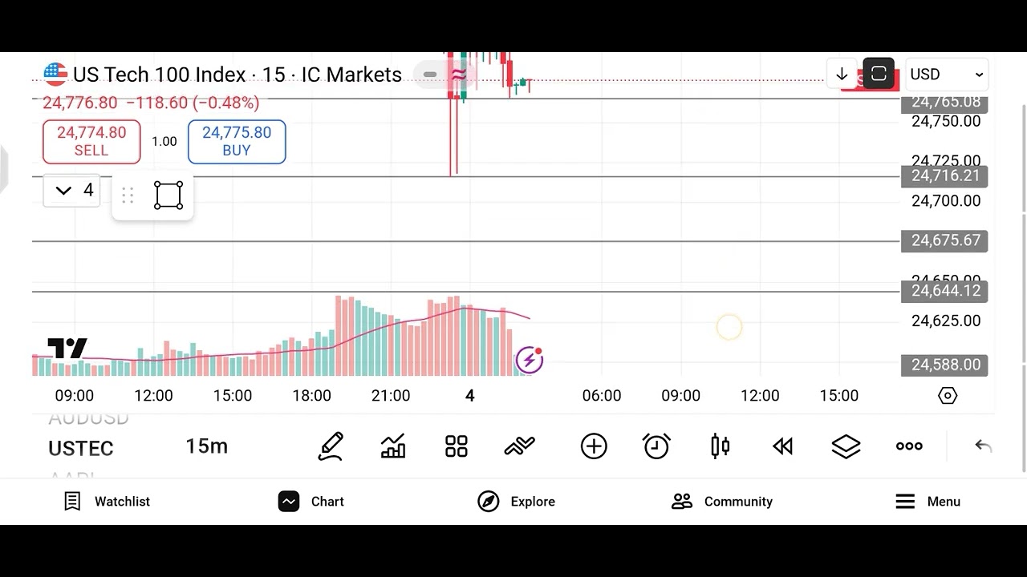Screen dimensions: 1027x577
Task: Start bar replay with the rewind icon
Action: [x=782, y=446]
